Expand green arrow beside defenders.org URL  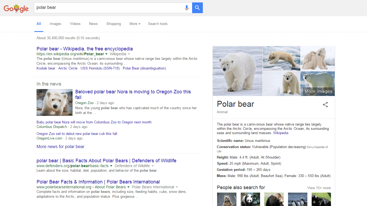pos(111,166)
